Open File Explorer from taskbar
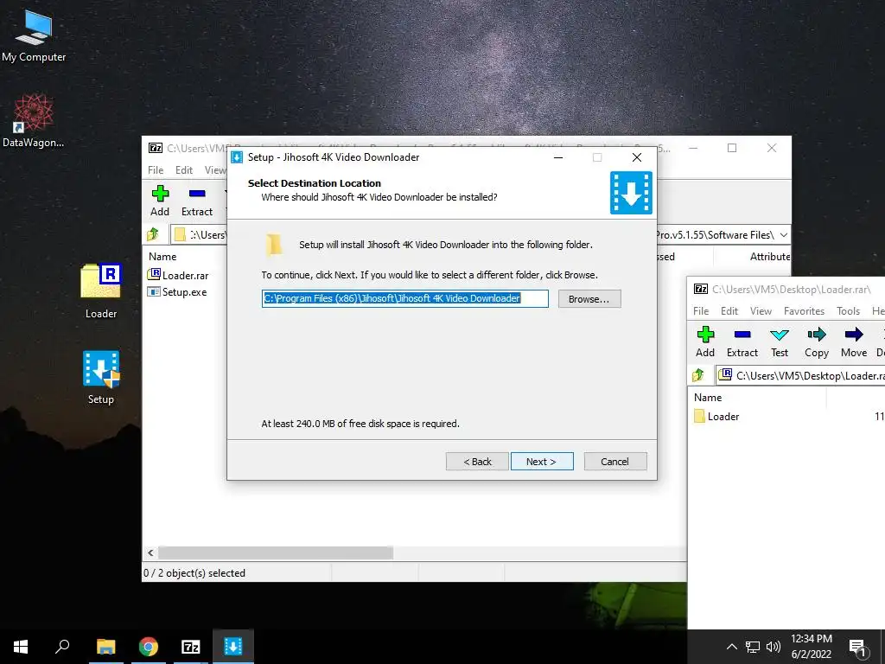This screenshot has height=664, width=885. coord(105,647)
